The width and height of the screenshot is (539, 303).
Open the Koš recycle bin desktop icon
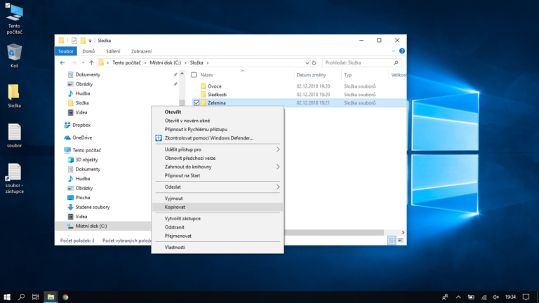pos(14,52)
